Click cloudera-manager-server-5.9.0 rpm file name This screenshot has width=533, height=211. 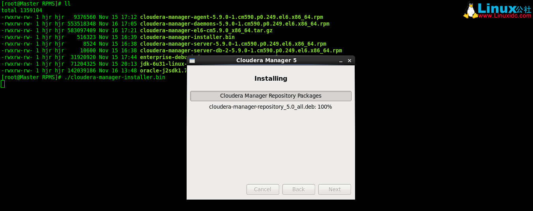pos(233,44)
